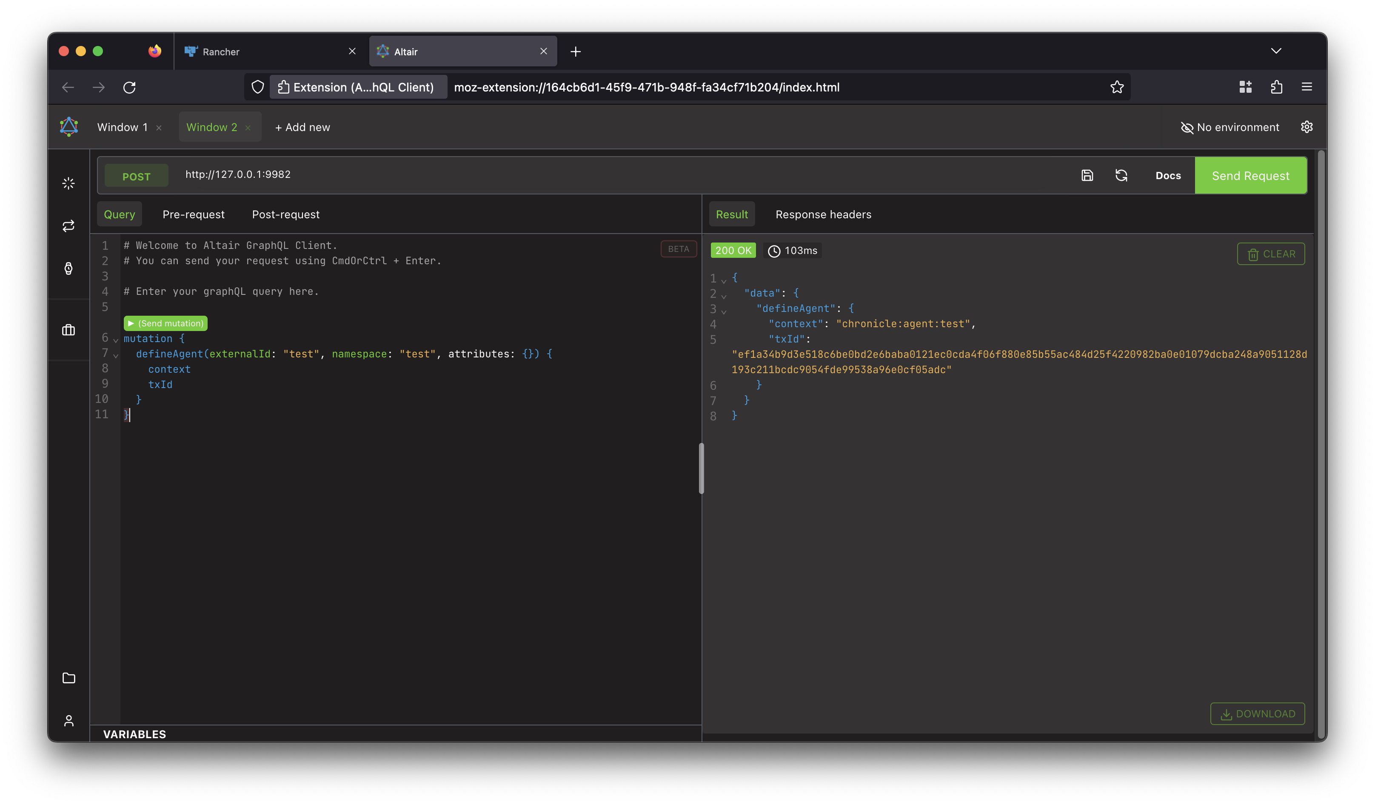This screenshot has height=805, width=1375.
Task: Select the Query tab
Action: [x=119, y=214]
